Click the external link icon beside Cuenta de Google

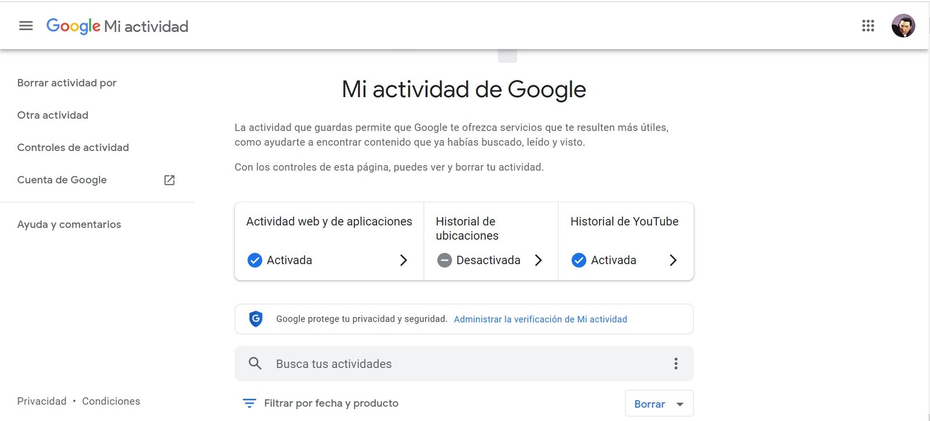[169, 180]
